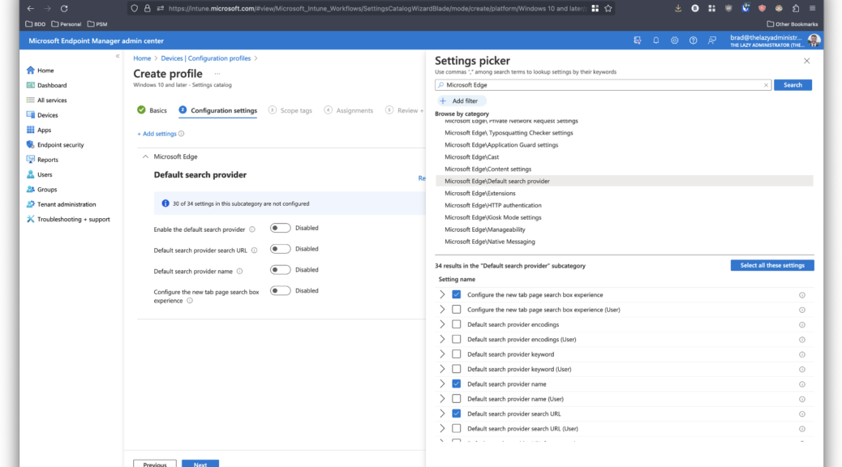This screenshot has width=842, height=467.
Task: Close the Settings picker panel
Action: click(806, 61)
